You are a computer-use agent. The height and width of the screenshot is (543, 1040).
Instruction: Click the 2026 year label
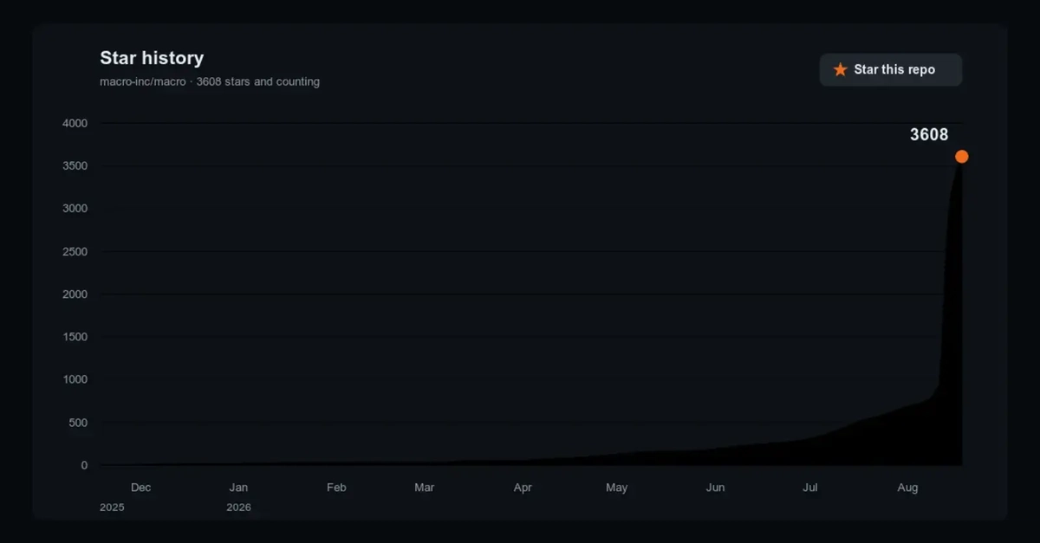(238, 507)
